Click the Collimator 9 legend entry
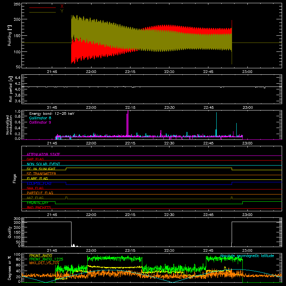Viewport: 286px width, 286px height. point(40,122)
